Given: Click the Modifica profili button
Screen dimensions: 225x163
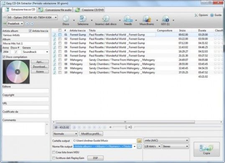Looking at the screenshot, I should [91, 134].
